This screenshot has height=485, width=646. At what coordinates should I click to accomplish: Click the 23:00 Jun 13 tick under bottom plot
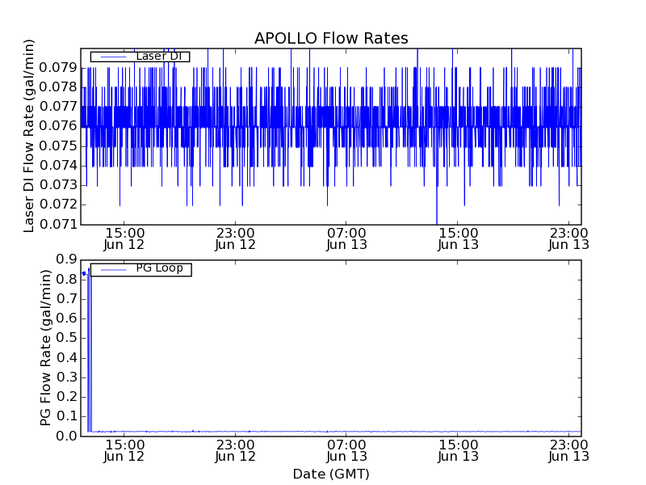click(569, 449)
